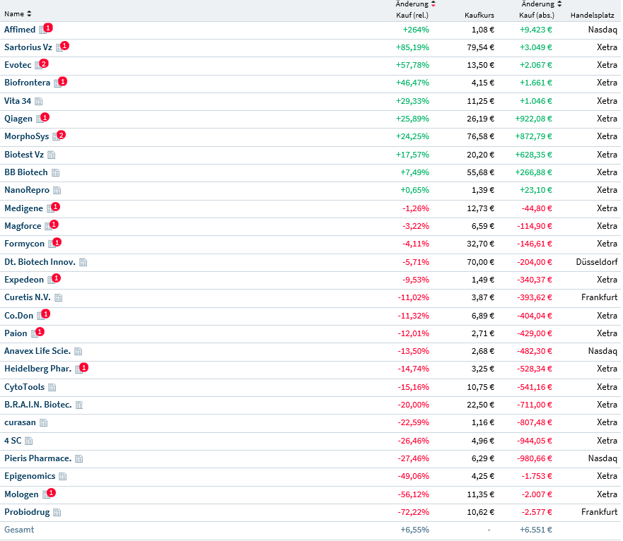Sort the table by the Name column
Screen dimensions: 623x541
(x=18, y=14)
